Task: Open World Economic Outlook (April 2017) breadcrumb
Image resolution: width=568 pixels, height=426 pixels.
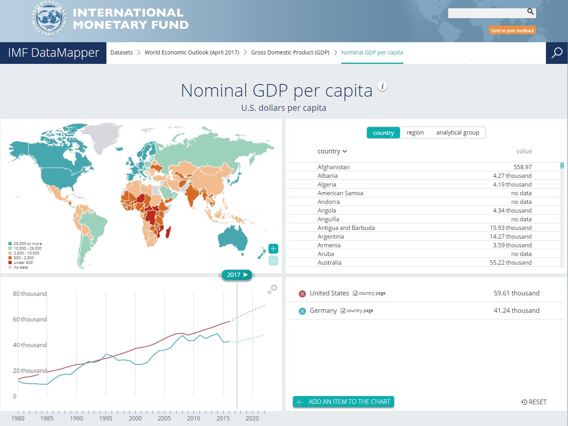Action: pos(192,52)
